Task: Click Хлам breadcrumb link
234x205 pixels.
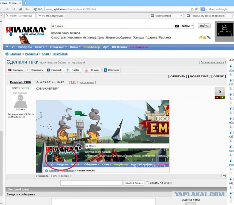Action: [45, 54]
